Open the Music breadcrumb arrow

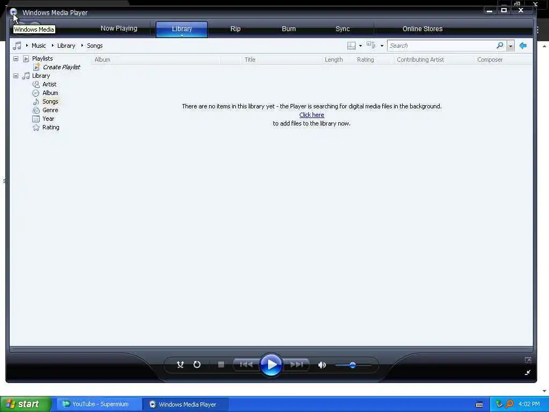point(27,46)
